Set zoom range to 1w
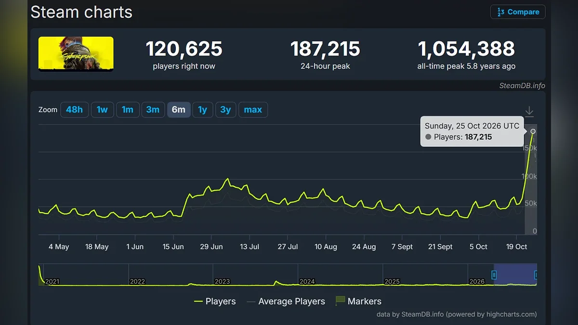The image size is (578, 325). [102, 110]
